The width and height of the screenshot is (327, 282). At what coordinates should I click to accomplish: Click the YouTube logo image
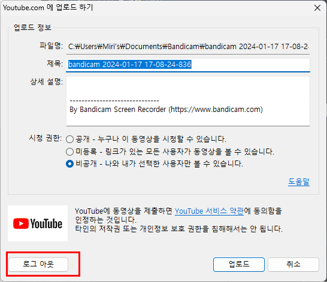[x=38, y=223]
